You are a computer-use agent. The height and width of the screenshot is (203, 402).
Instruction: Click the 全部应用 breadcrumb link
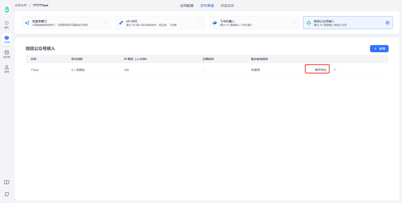21,5
